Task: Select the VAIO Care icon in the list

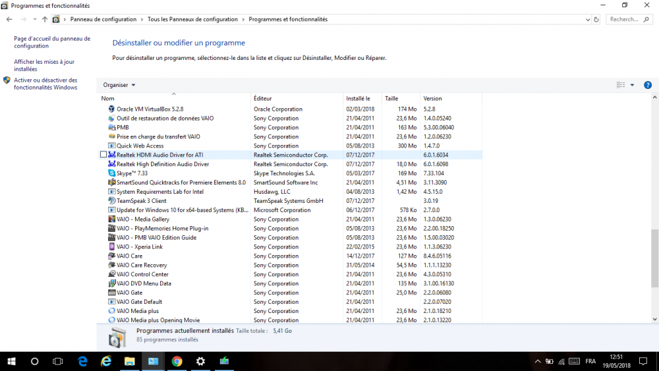Action: coord(111,256)
